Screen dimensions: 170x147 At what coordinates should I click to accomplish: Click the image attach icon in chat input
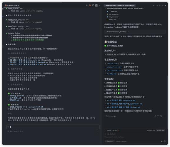[161, 141]
